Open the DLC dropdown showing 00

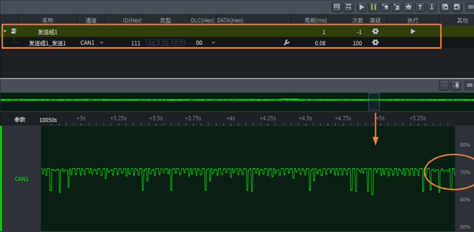click(x=205, y=43)
